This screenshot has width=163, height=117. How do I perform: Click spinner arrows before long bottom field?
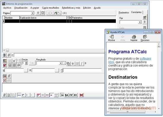click(62, 70)
